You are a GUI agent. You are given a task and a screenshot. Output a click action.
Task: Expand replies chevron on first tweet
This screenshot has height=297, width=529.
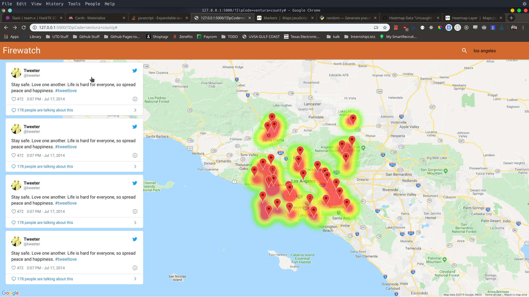135,110
